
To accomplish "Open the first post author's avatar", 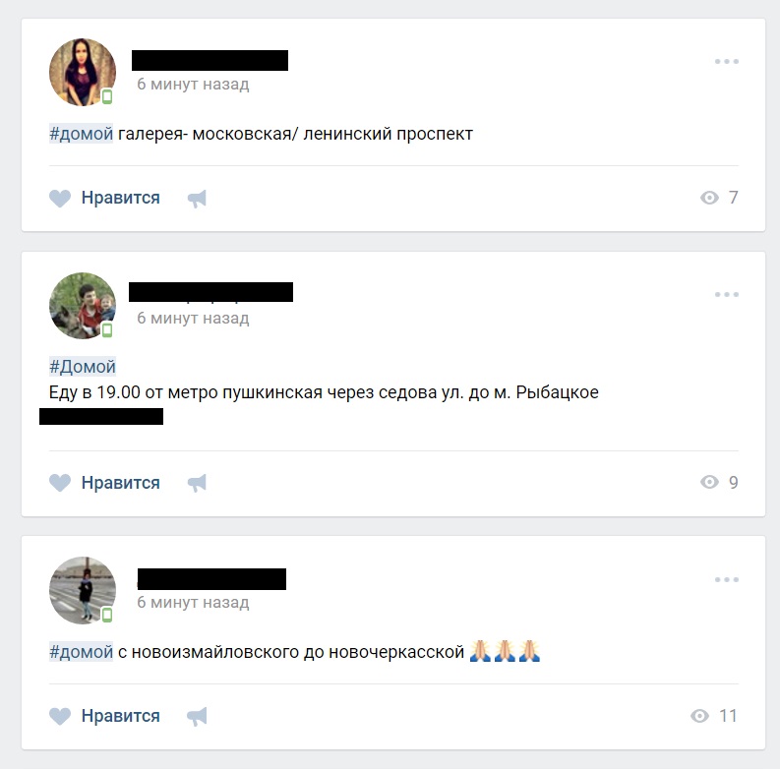I will pyautogui.click(x=83, y=72).
